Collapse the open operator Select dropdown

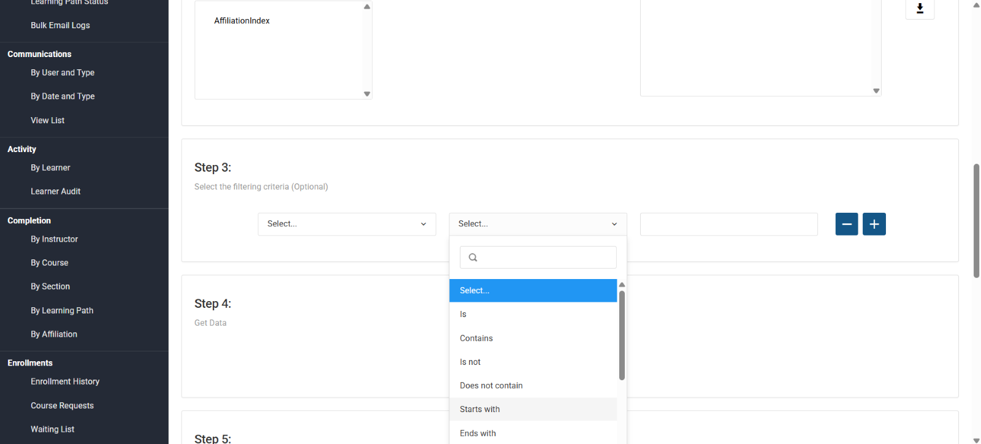point(537,224)
